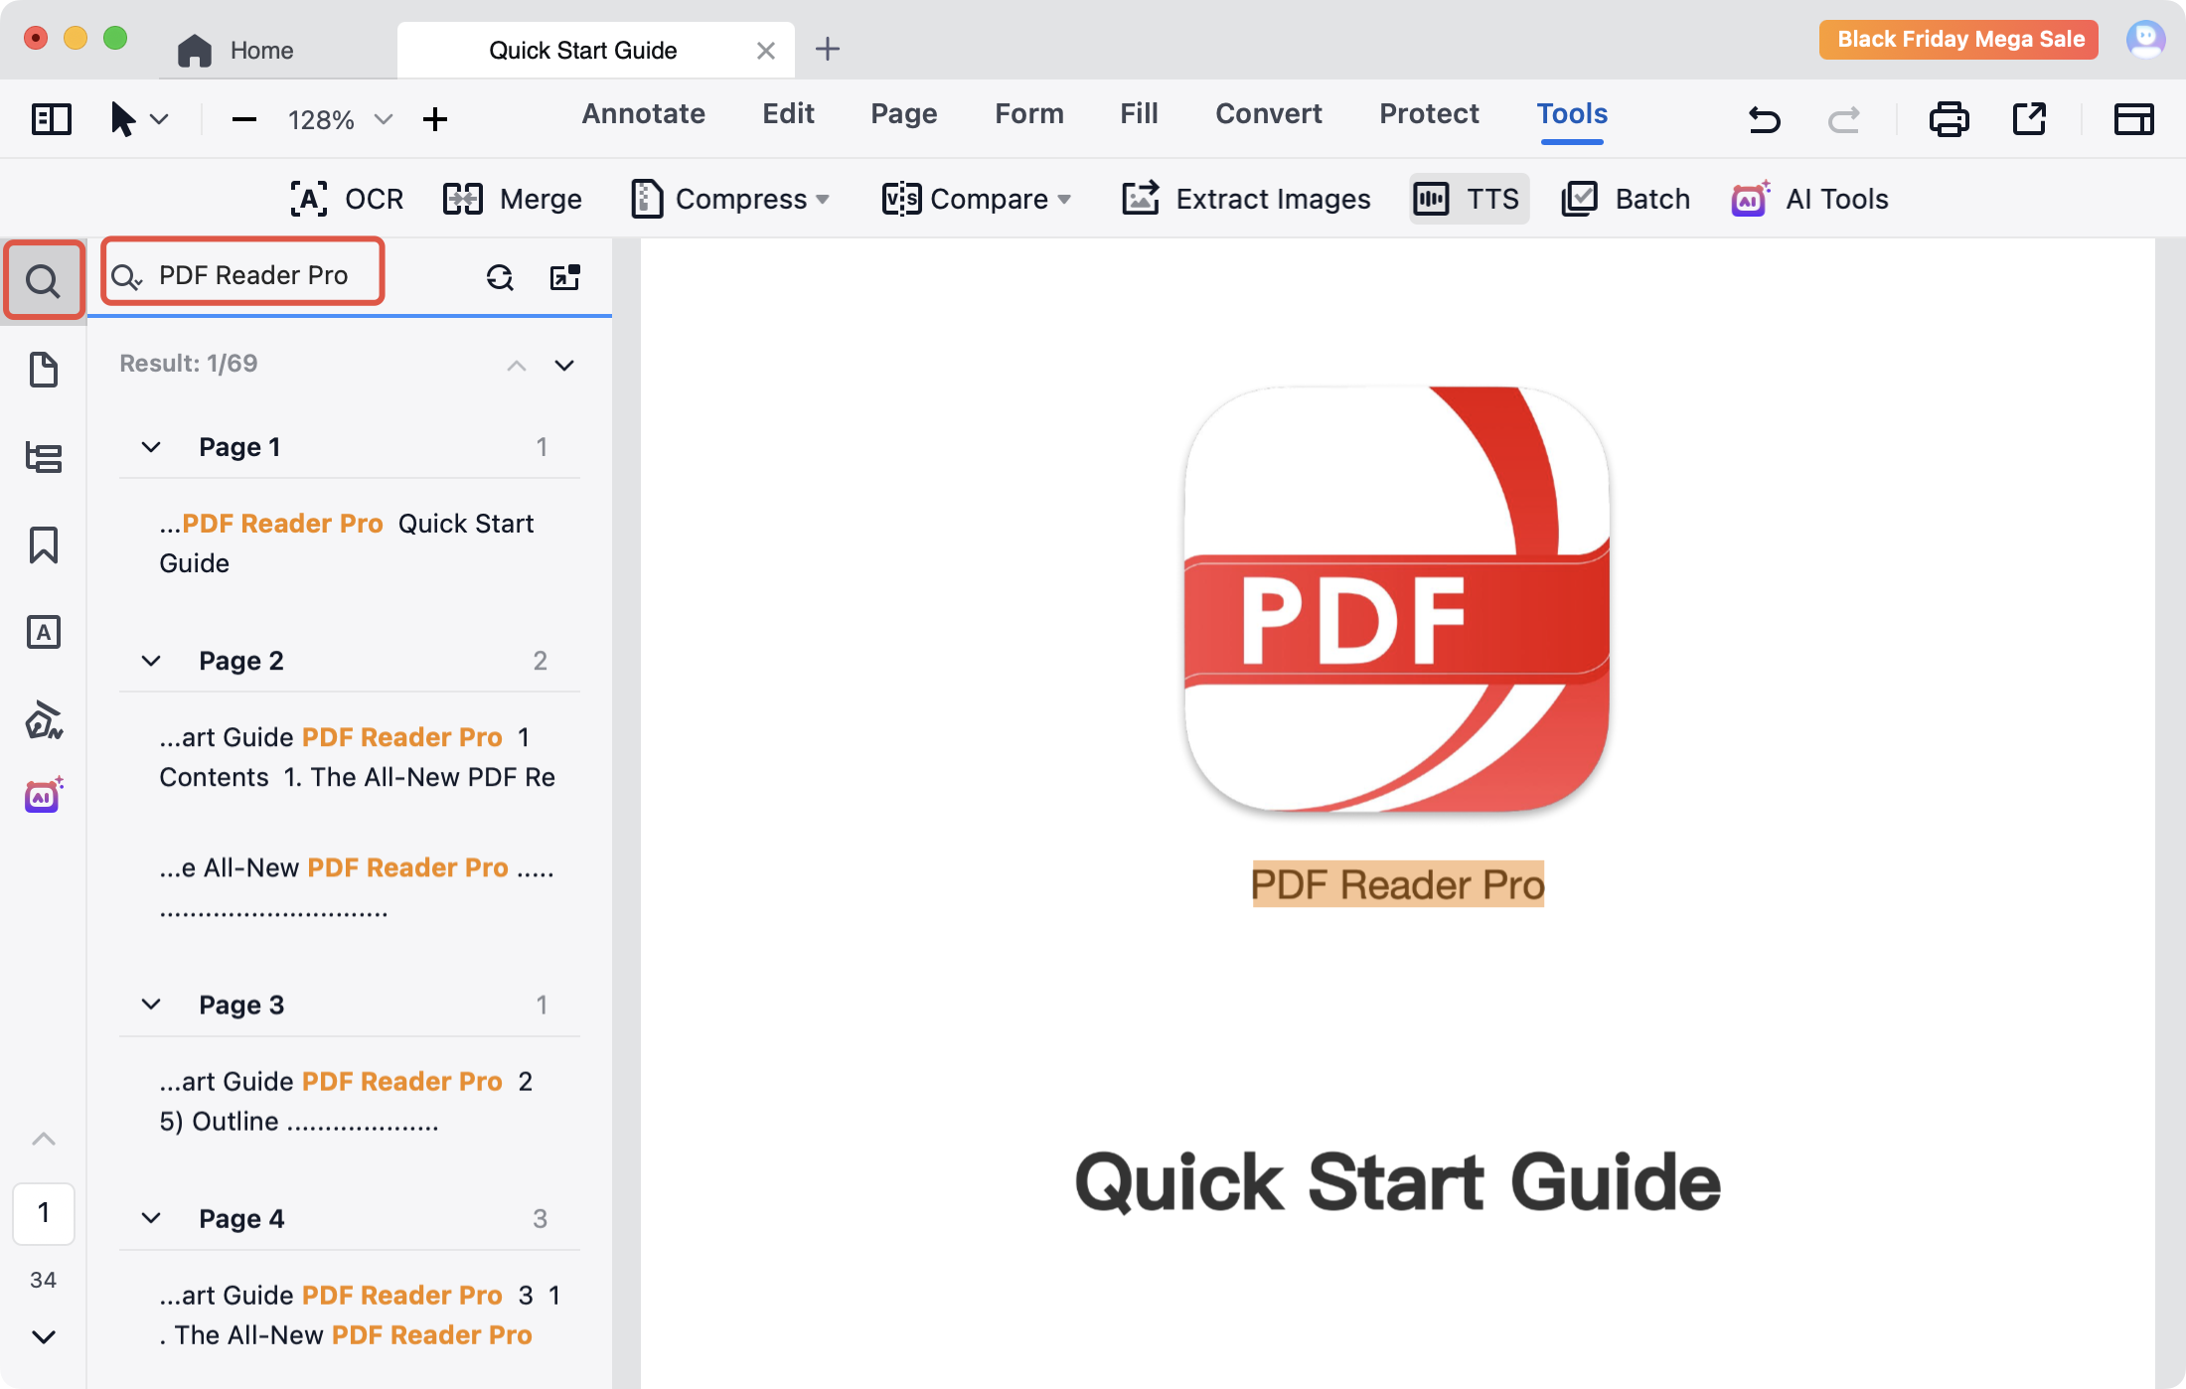Switch to the Annotate tab

tap(643, 113)
